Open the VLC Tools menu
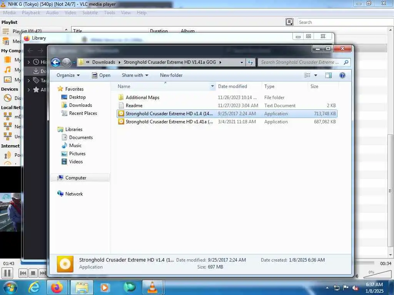This screenshot has width=394, height=295. tap(109, 13)
